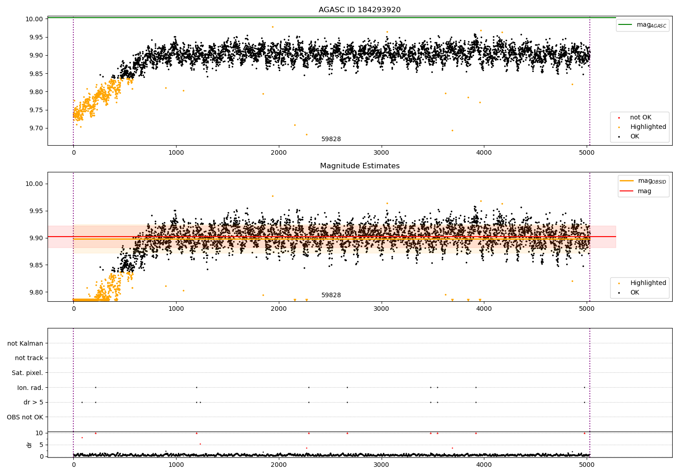Click the 5000 x-tick on bottom plot
Viewport: 679px width, 475px height.
point(587,465)
